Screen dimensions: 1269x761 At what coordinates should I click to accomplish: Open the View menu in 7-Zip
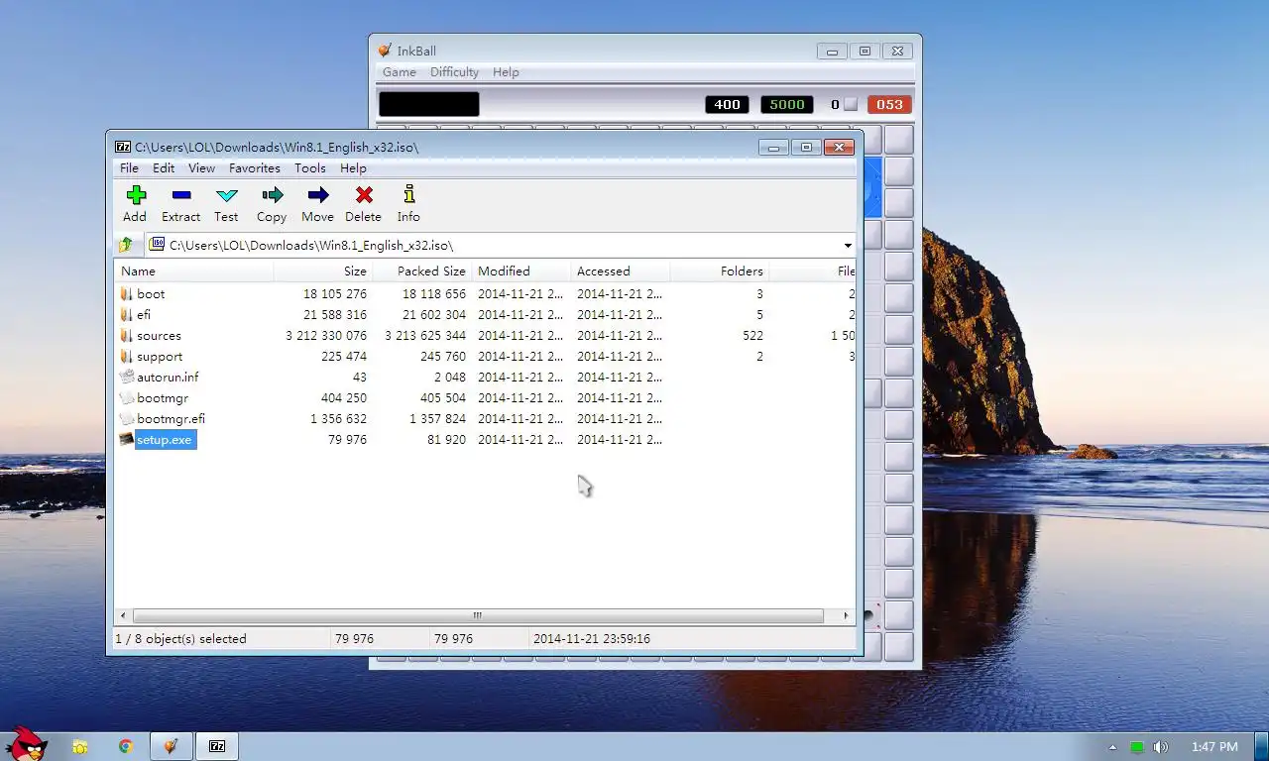(x=201, y=168)
